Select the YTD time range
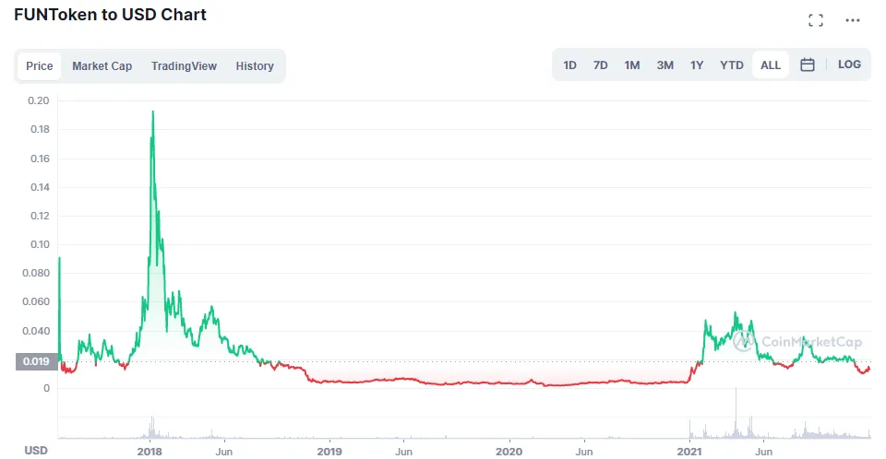This screenshot has width=886, height=459. pyautogui.click(x=732, y=65)
